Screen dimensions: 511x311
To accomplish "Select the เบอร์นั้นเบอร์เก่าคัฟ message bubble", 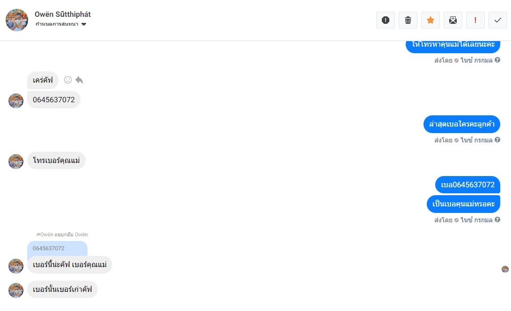I will click(x=62, y=290).
